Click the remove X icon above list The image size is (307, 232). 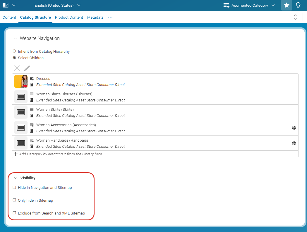17,68
